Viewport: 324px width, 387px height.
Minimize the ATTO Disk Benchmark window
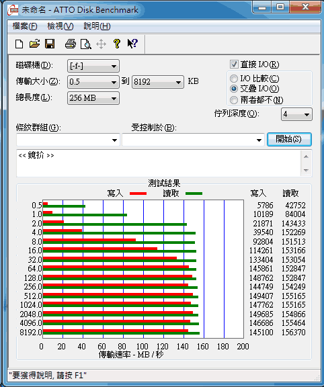click(261, 7)
